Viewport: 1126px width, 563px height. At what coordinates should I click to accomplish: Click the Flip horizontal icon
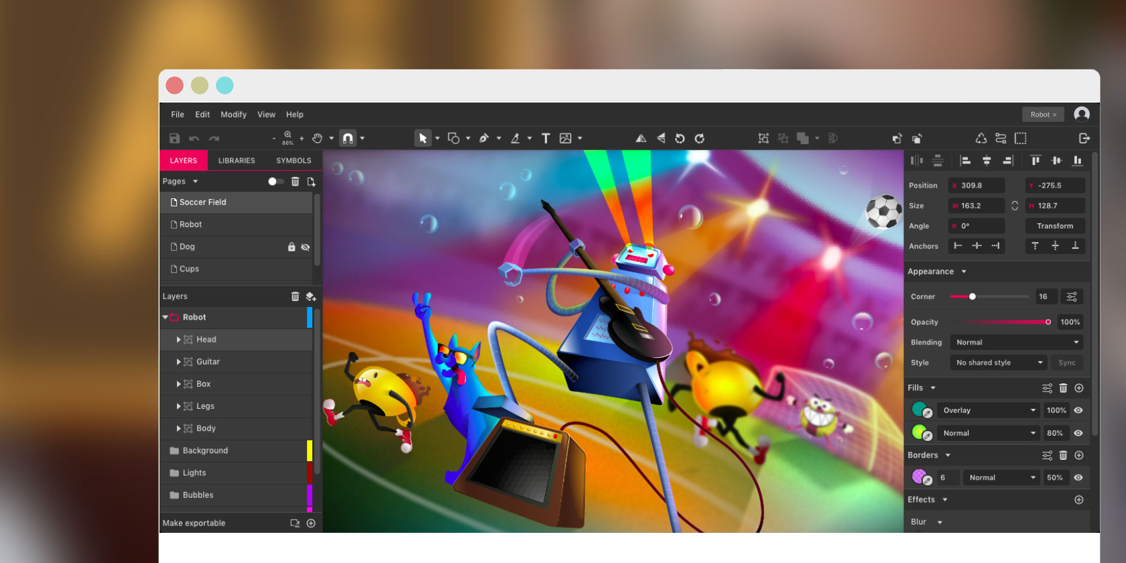point(641,138)
